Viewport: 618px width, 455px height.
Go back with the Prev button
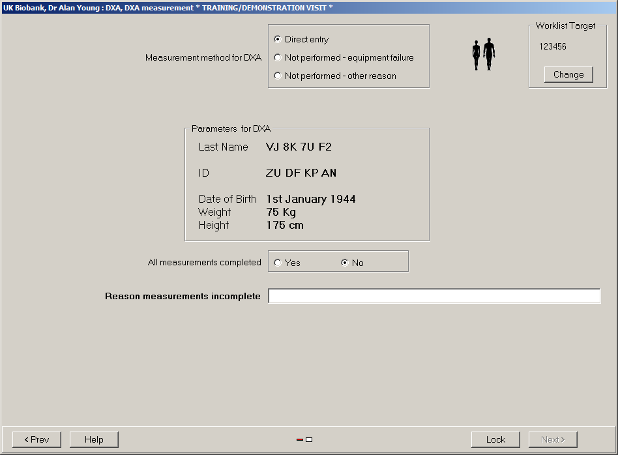(37, 440)
